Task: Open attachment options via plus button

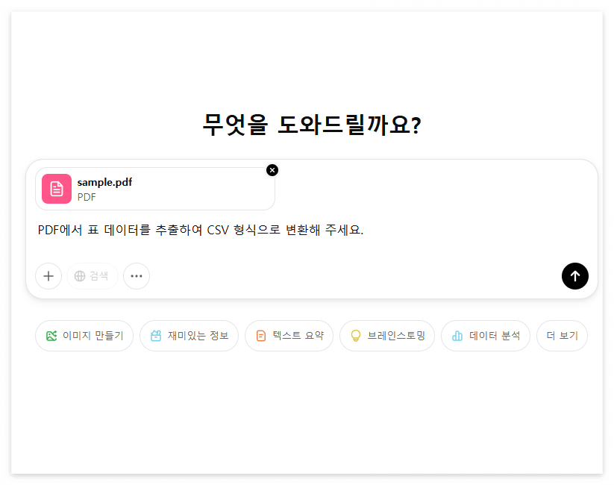Action: pos(48,276)
